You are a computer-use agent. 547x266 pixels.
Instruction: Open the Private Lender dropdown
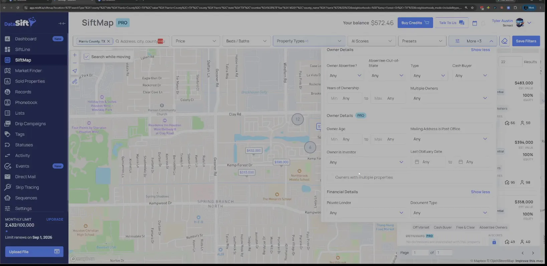366,213
